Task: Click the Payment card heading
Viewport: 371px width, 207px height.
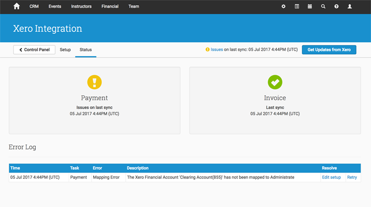Action: [95, 98]
